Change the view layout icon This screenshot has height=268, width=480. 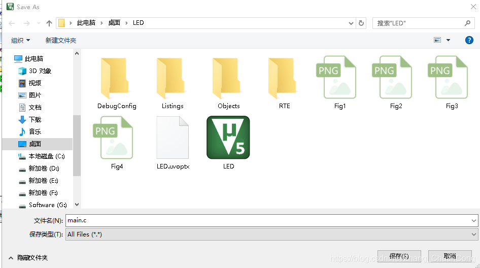[437, 40]
